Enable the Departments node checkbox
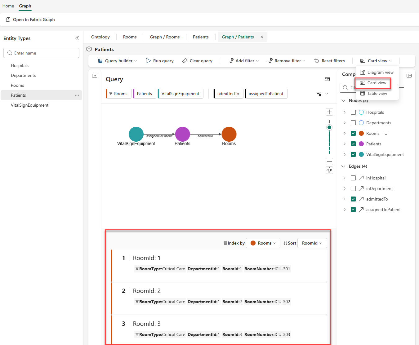The height and width of the screenshot is (345, 419). (x=353, y=123)
